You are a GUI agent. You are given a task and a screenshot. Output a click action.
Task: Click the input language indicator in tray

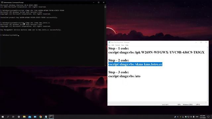tap(197, 117)
